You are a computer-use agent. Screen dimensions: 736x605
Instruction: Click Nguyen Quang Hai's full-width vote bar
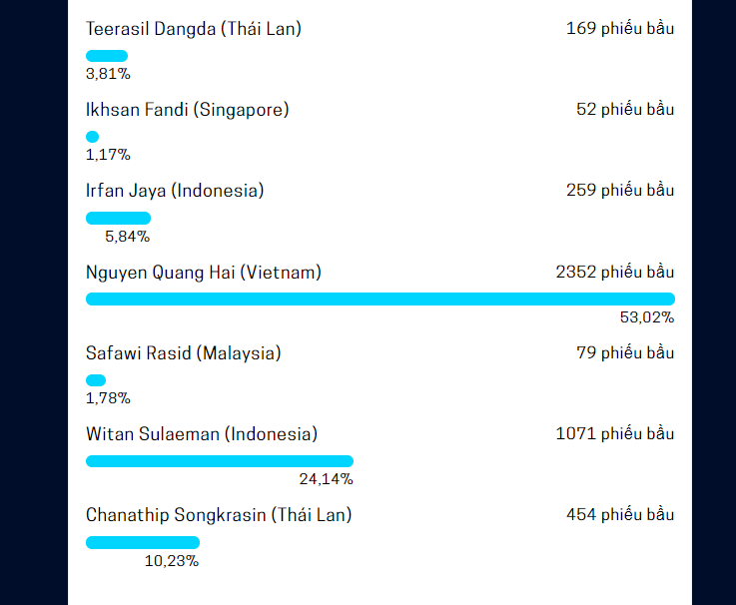pos(380,299)
